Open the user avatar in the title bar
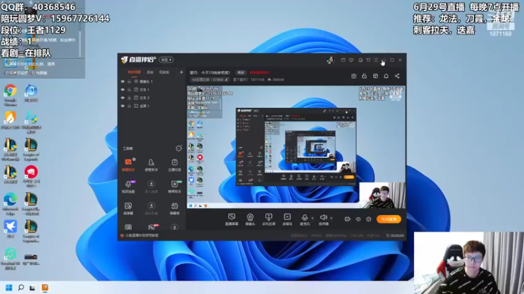 330,60
